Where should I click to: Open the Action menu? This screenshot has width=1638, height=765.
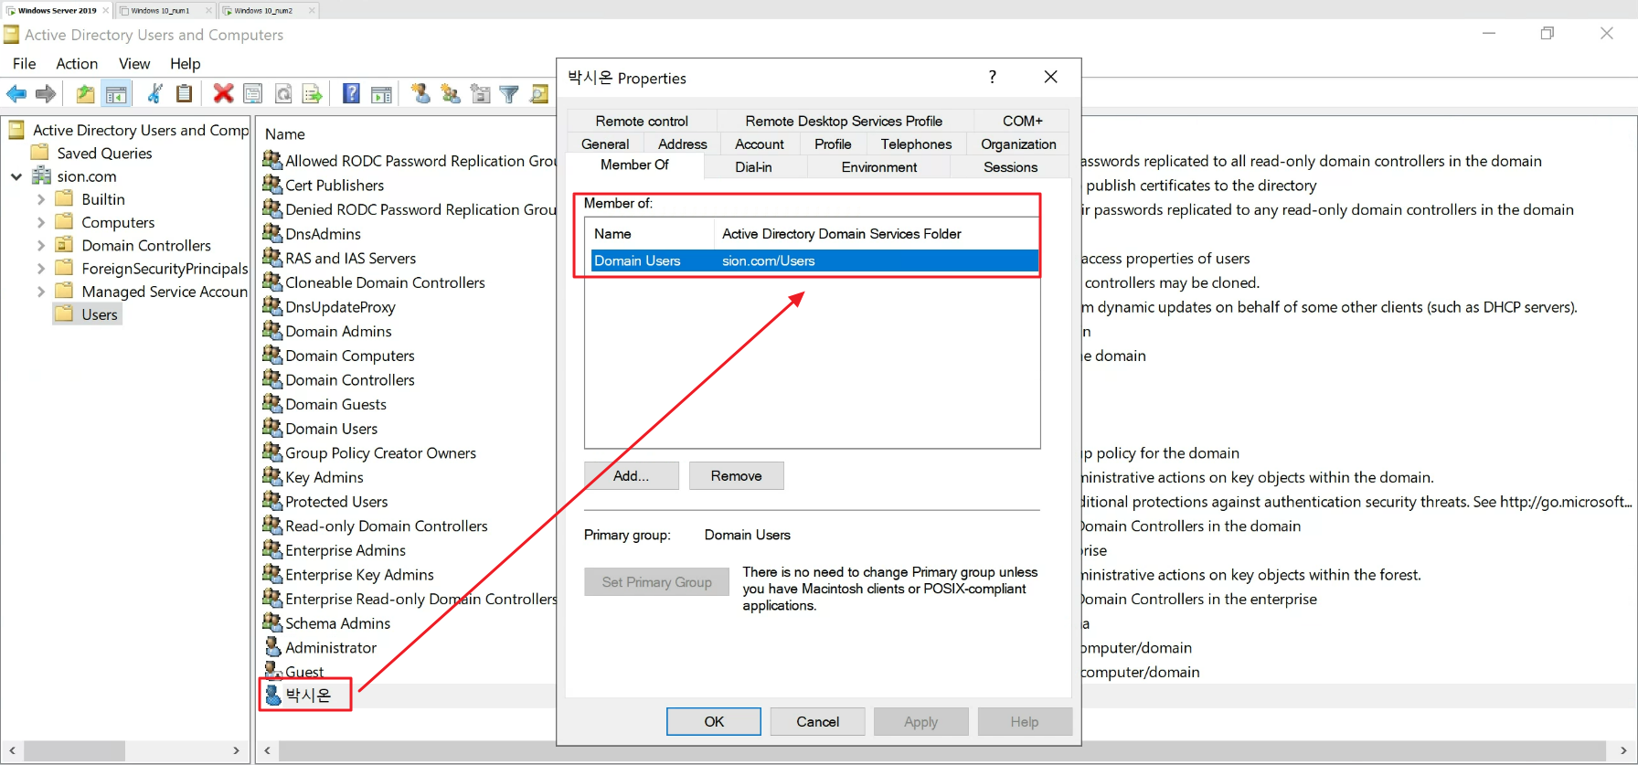tap(77, 63)
